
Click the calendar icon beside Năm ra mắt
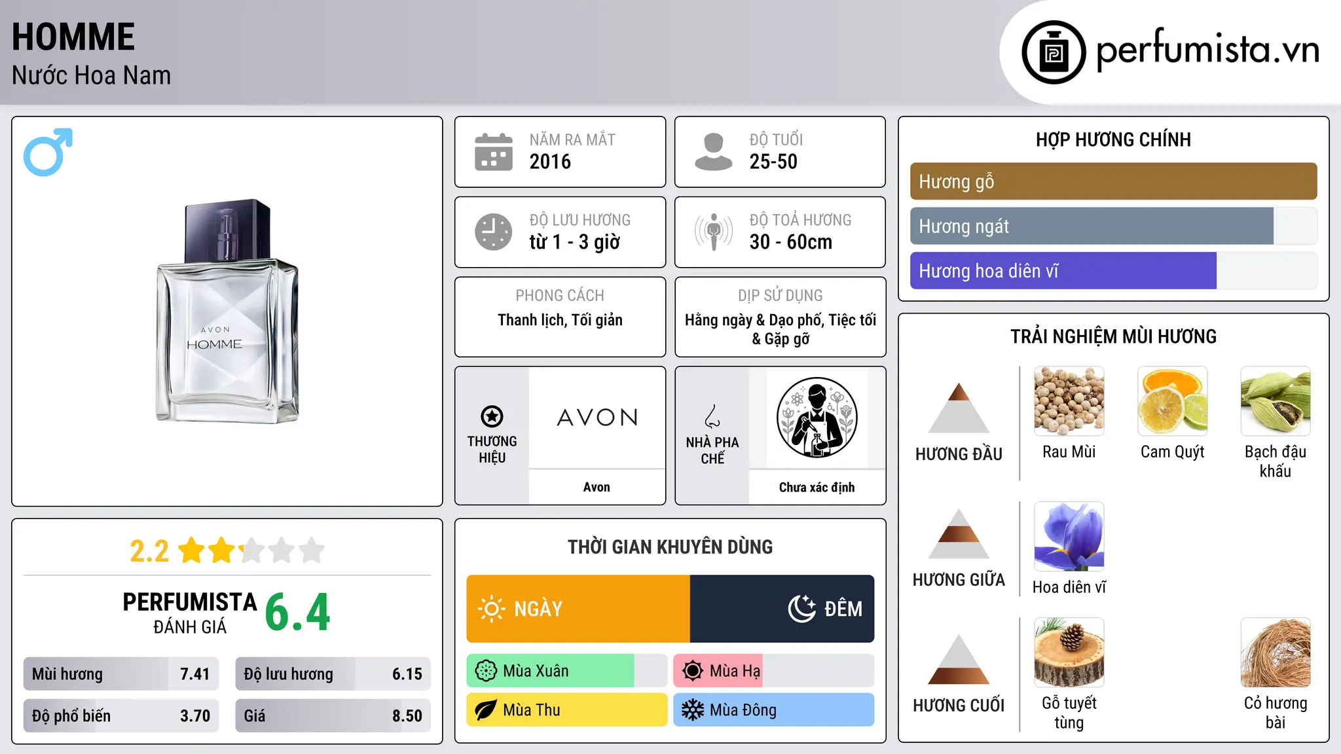pos(494,152)
